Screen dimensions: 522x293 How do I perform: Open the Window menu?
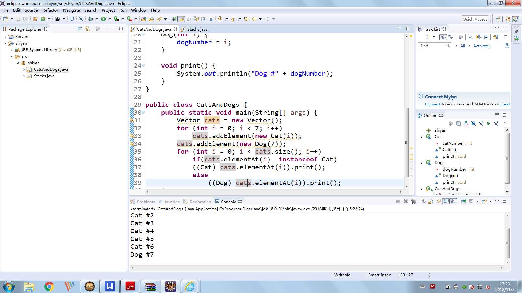[x=139, y=10]
